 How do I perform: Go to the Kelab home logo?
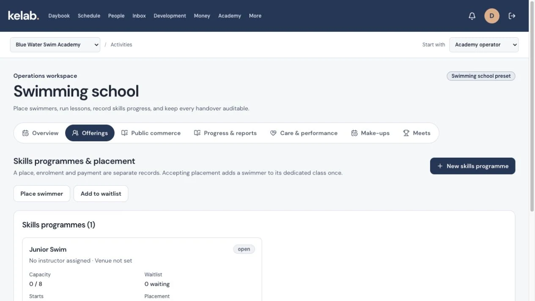coord(23,16)
